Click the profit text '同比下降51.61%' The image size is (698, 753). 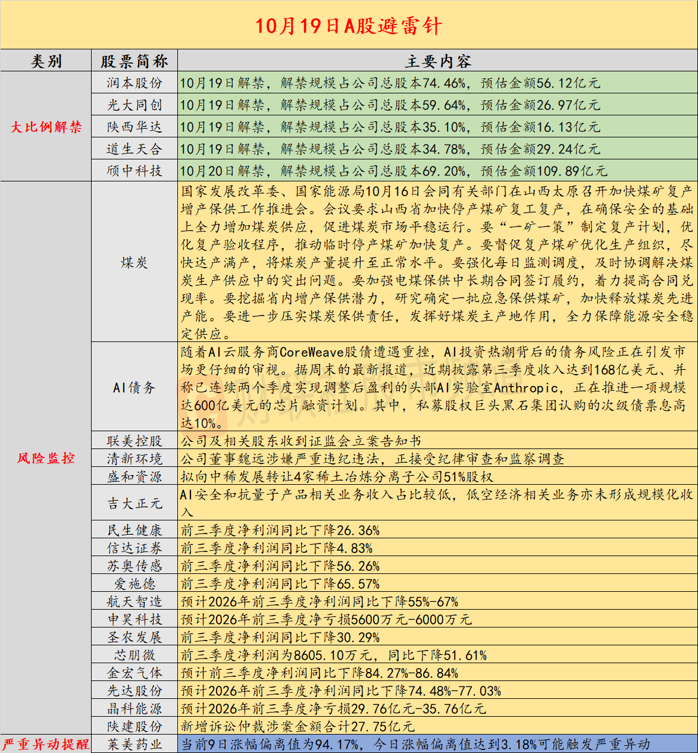tap(437, 655)
